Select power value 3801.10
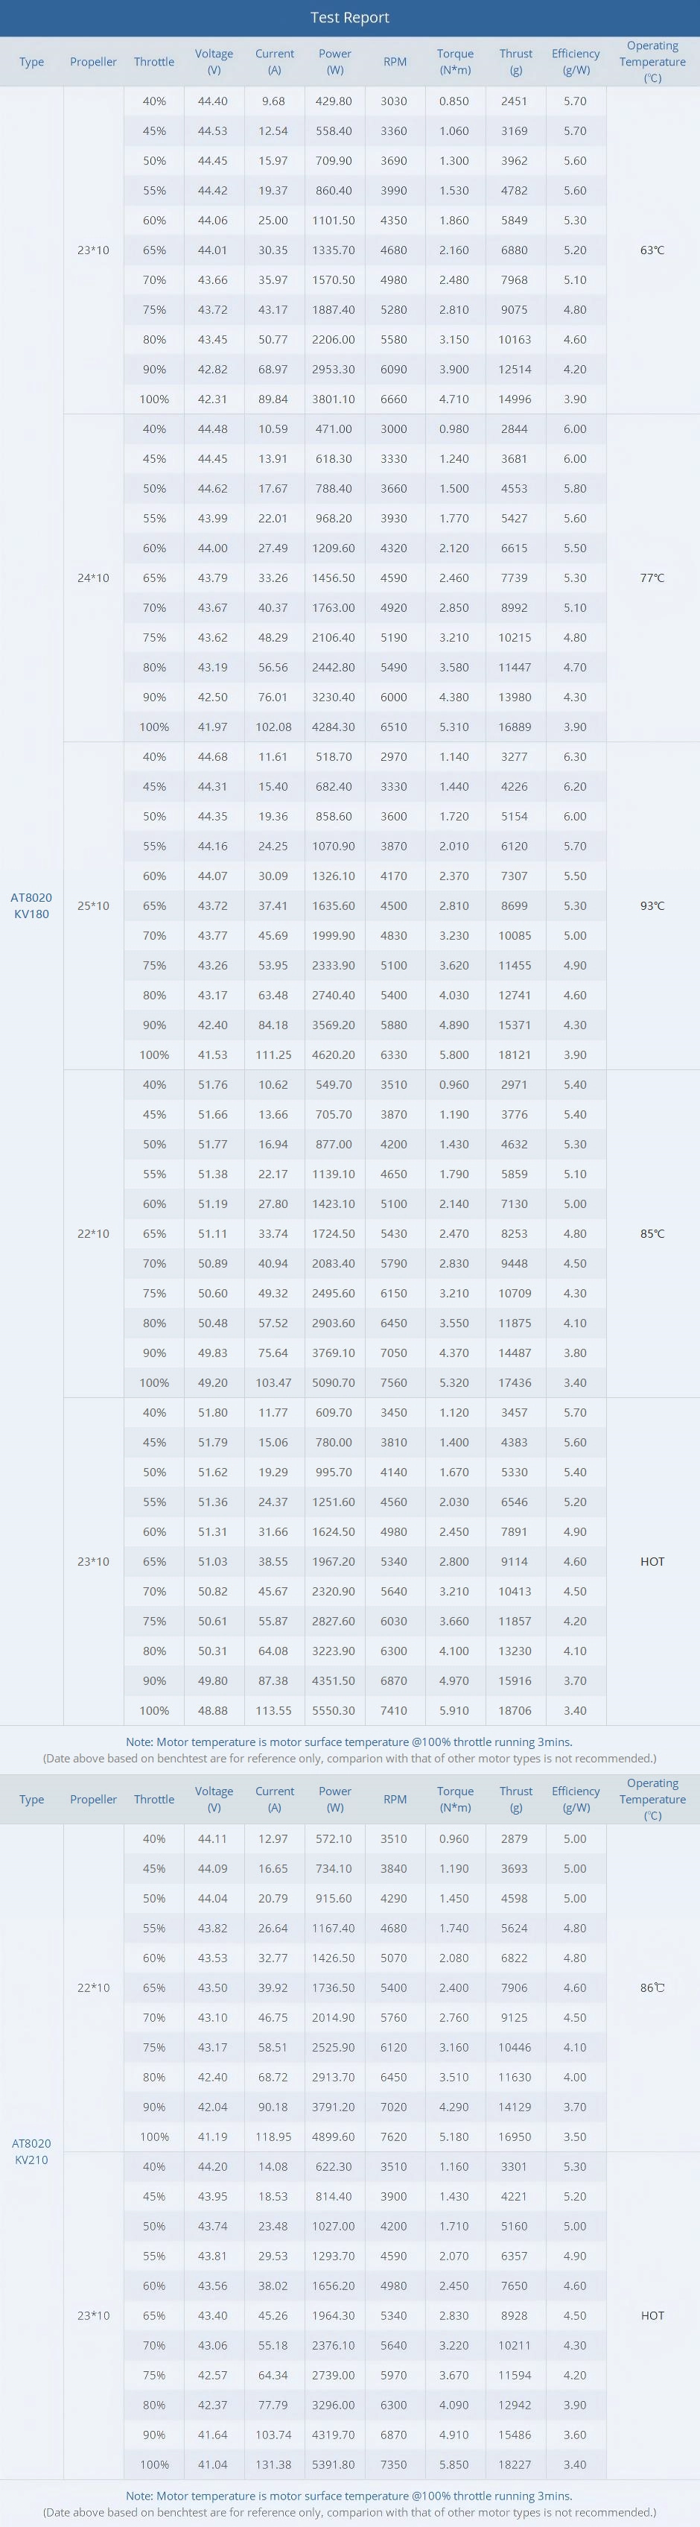The image size is (700, 2527). pyautogui.click(x=334, y=399)
